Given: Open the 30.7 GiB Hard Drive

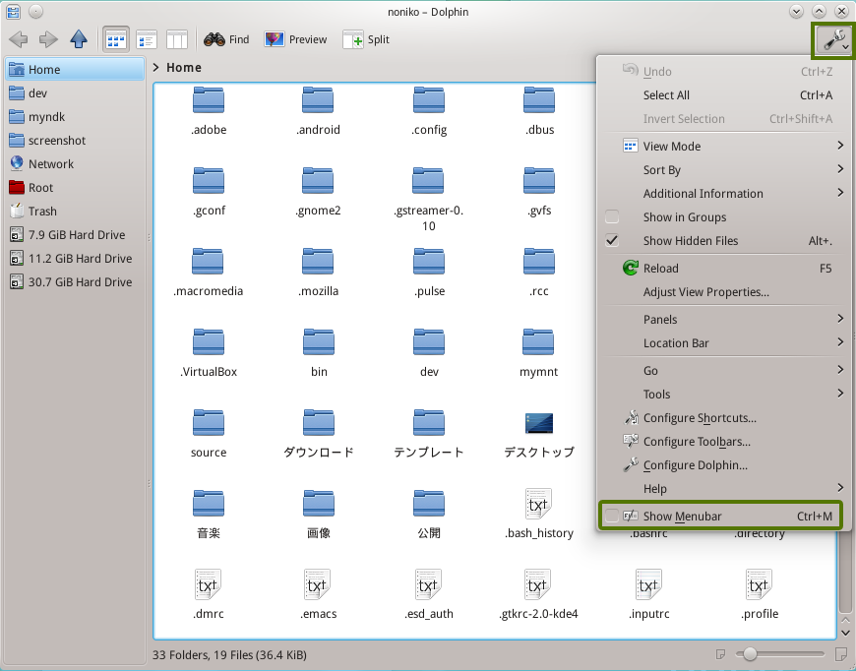Looking at the screenshot, I should pos(76,282).
